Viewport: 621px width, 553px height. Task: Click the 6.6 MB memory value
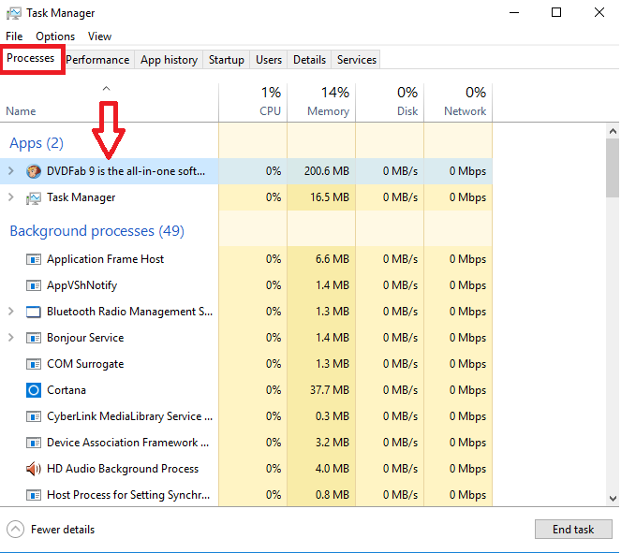click(333, 259)
